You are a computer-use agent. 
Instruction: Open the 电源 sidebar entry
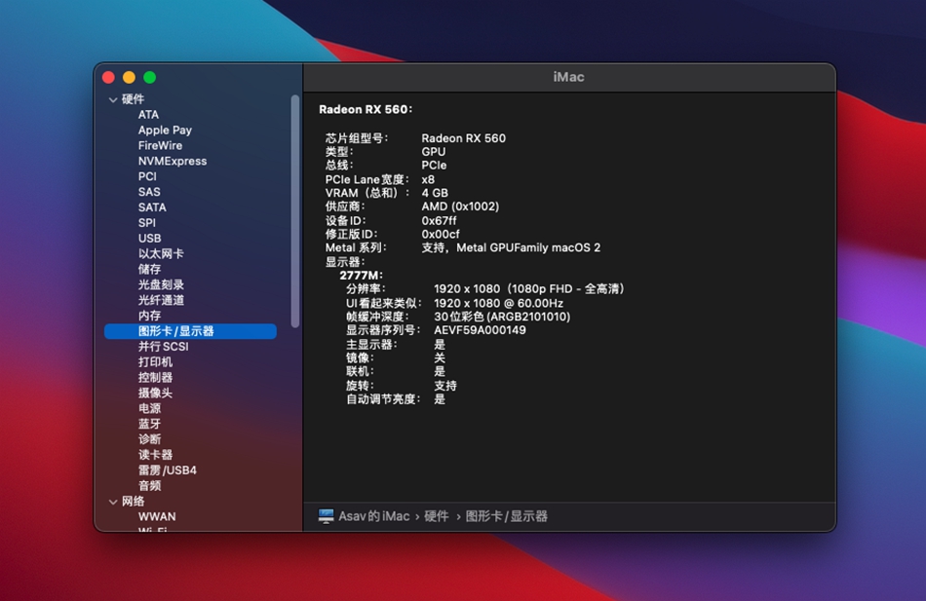pyautogui.click(x=149, y=408)
